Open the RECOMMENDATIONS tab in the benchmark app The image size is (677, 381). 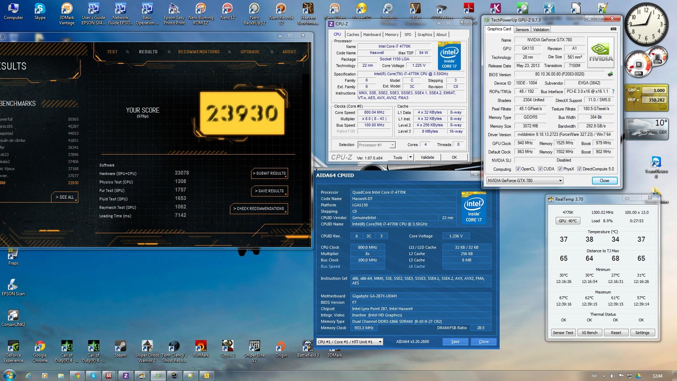[x=199, y=52]
